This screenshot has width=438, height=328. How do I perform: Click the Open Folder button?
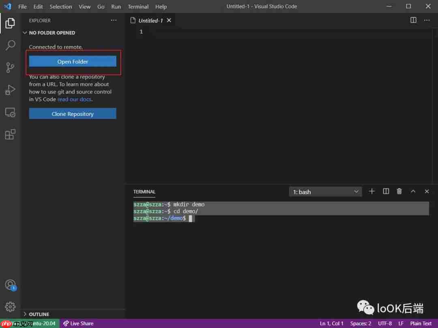73,61
